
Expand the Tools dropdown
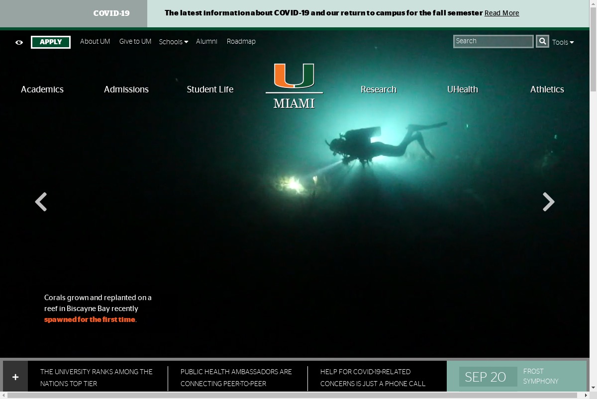[563, 42]
